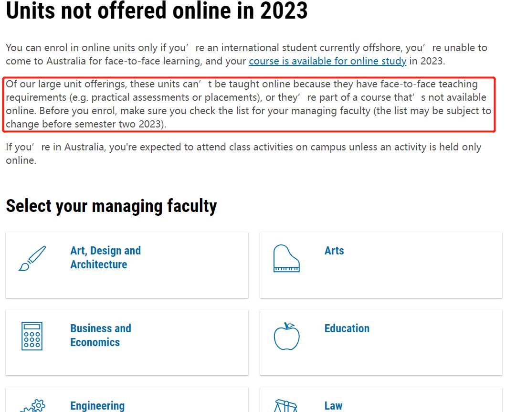The image size is (506, 412).
Task: Click the paintbrush icon on the Art, Design and Architecture card
Action: pyautogui.click(x=32, y=257)
